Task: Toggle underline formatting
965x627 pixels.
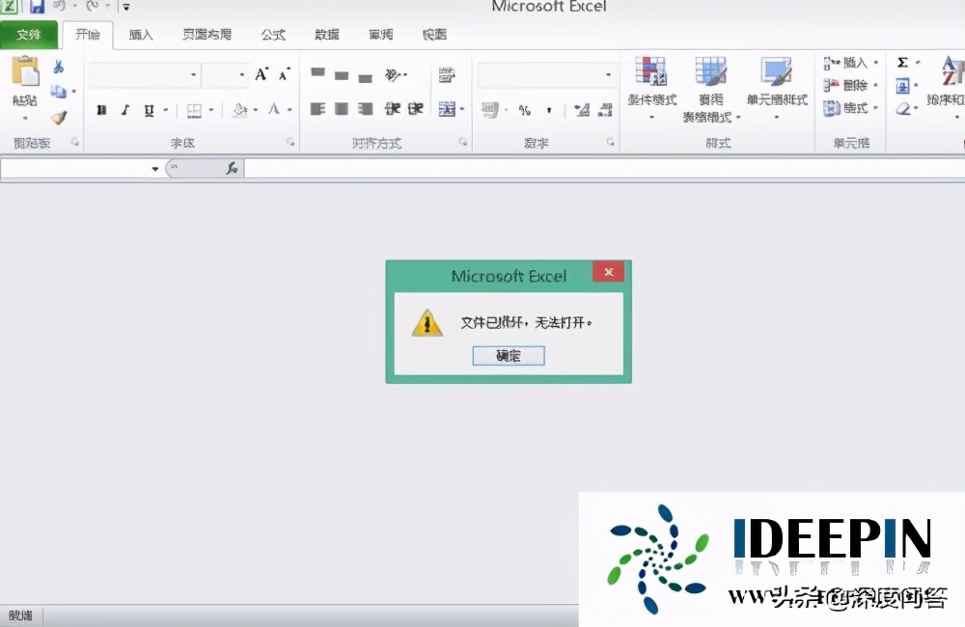Action: click(x=147, y=110)
